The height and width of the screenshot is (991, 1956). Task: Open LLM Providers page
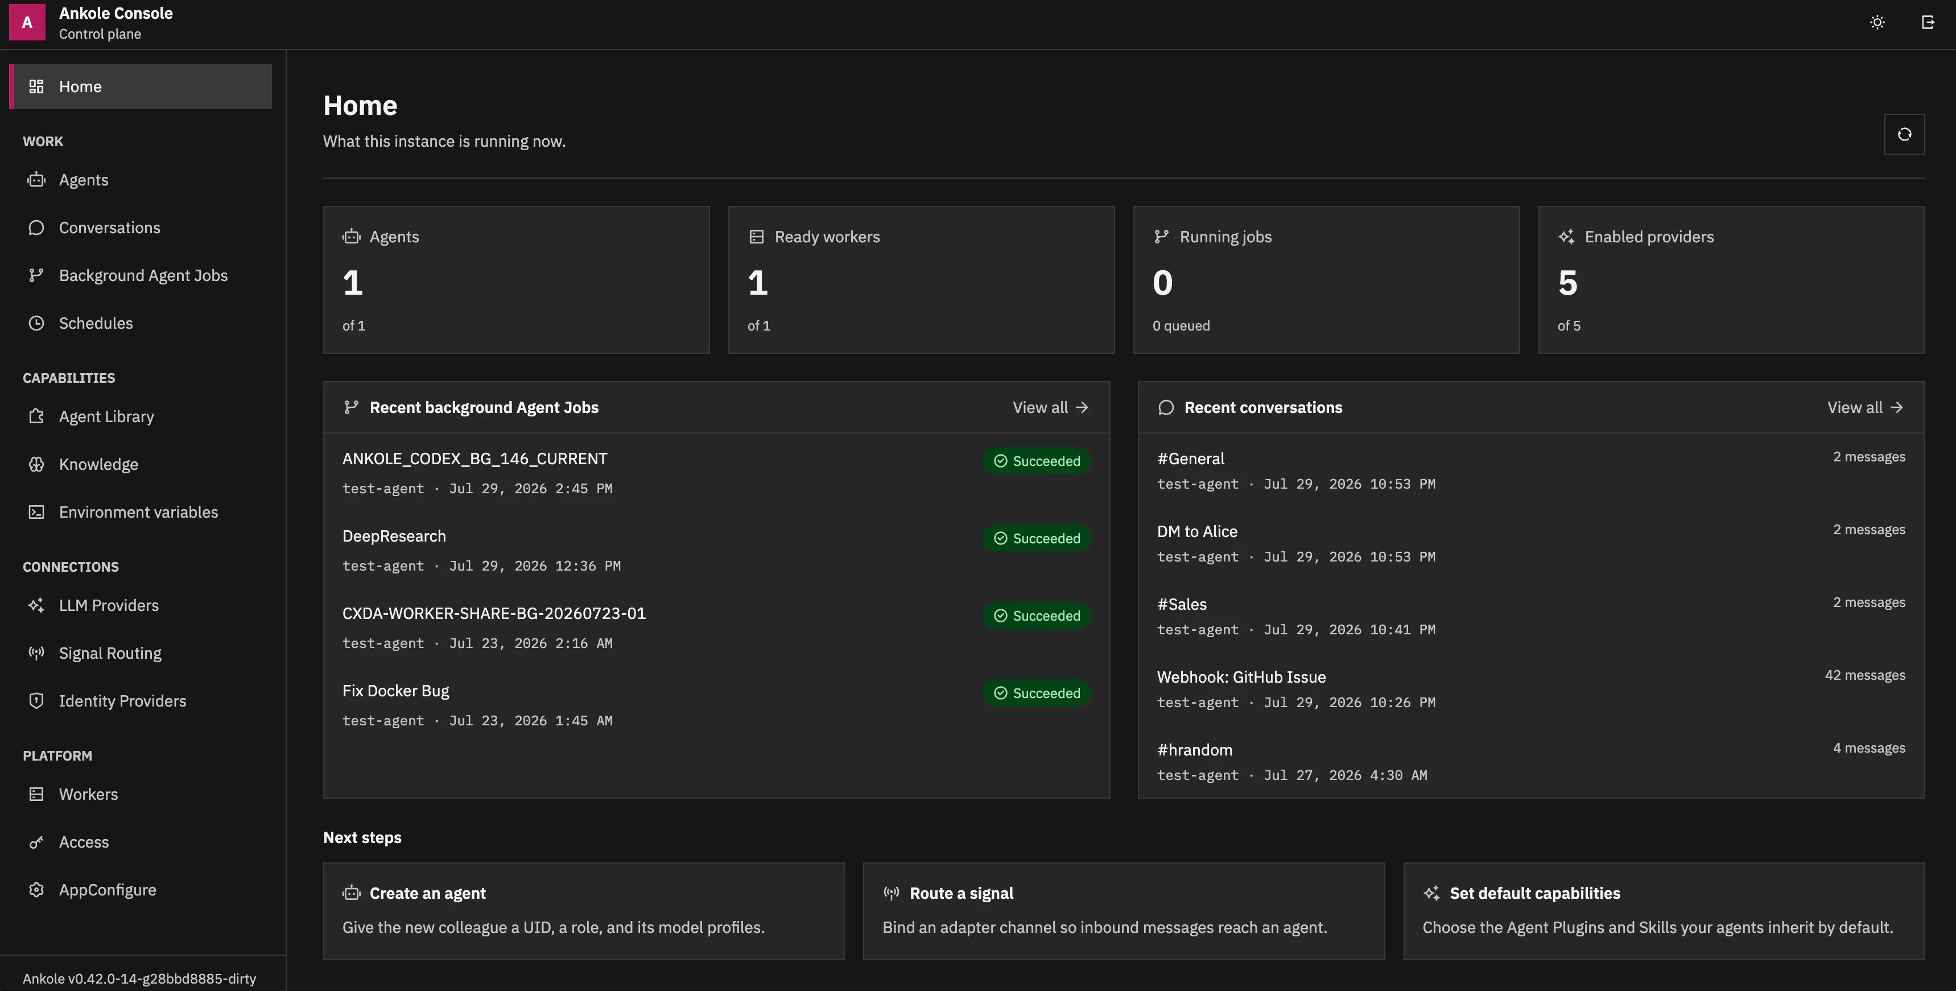tap(141, 606)
